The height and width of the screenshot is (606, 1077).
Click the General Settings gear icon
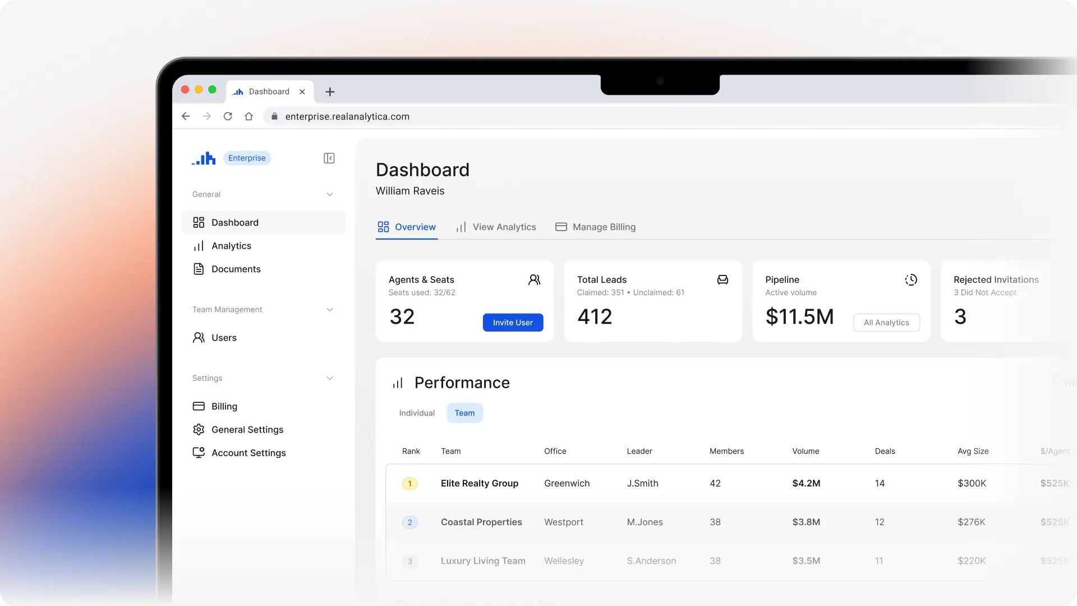click(x=199, y=429)
